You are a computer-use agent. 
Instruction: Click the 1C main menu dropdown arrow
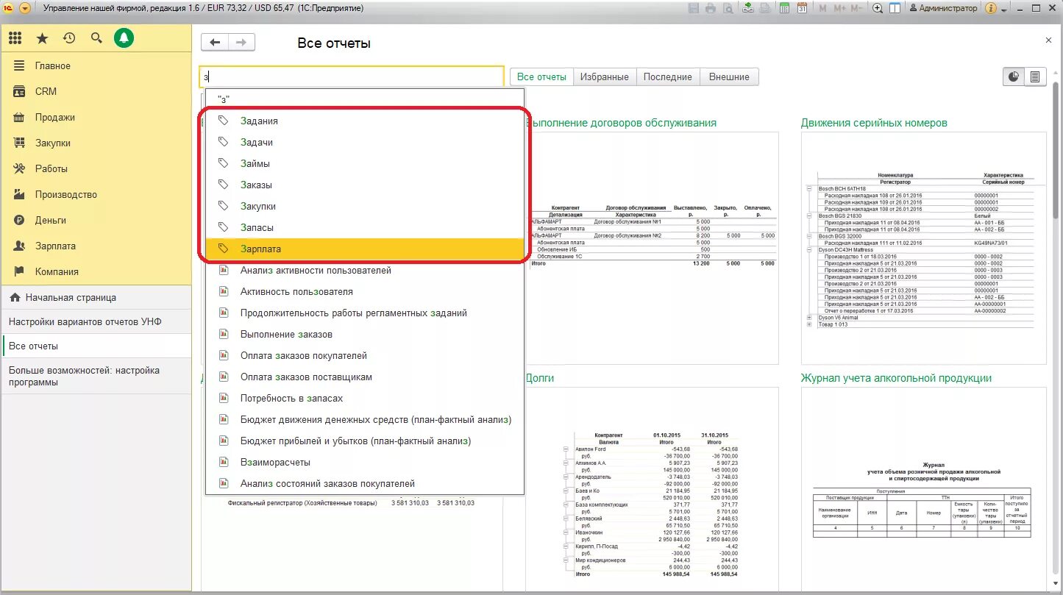(x=25, y=8)
